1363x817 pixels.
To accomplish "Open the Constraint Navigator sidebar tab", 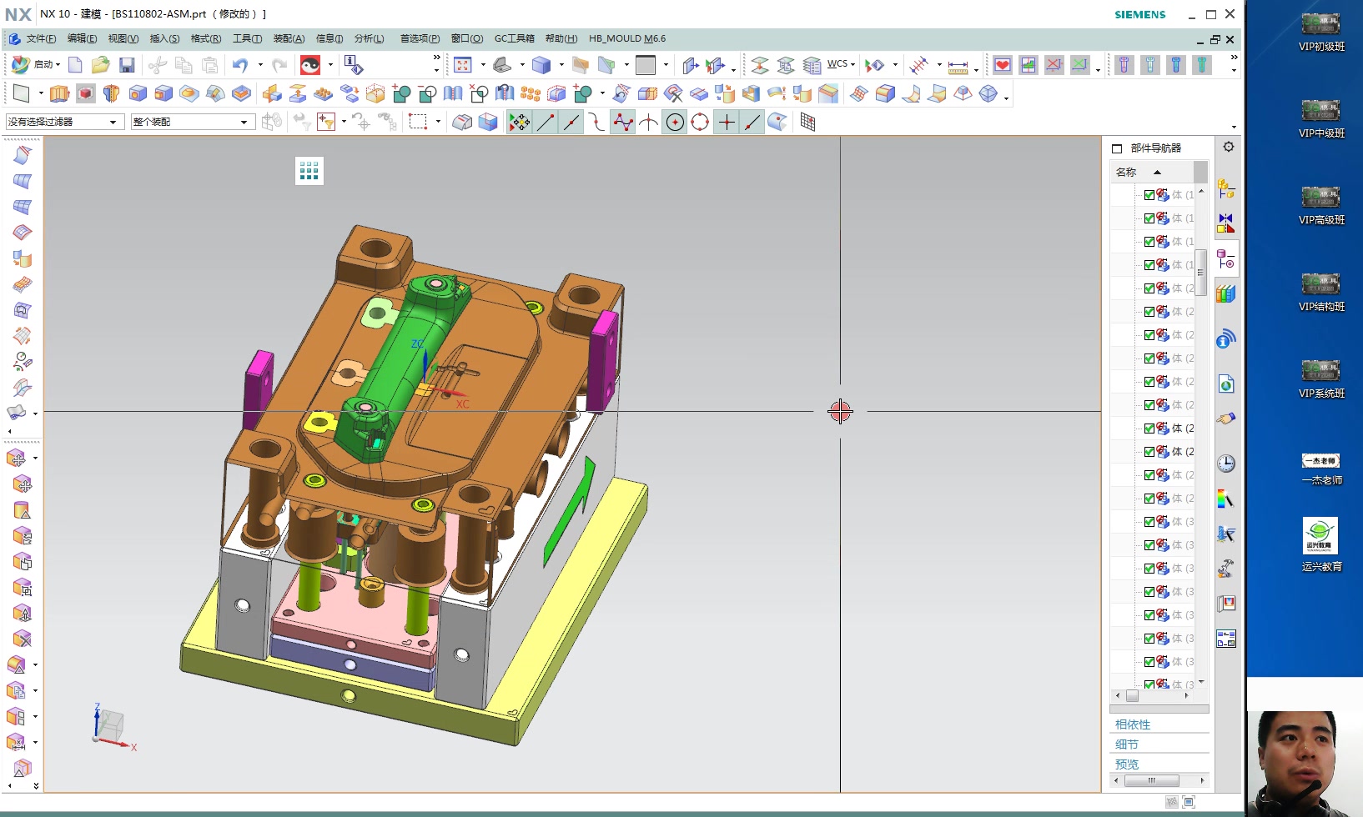I will (x=1226, y=223).
